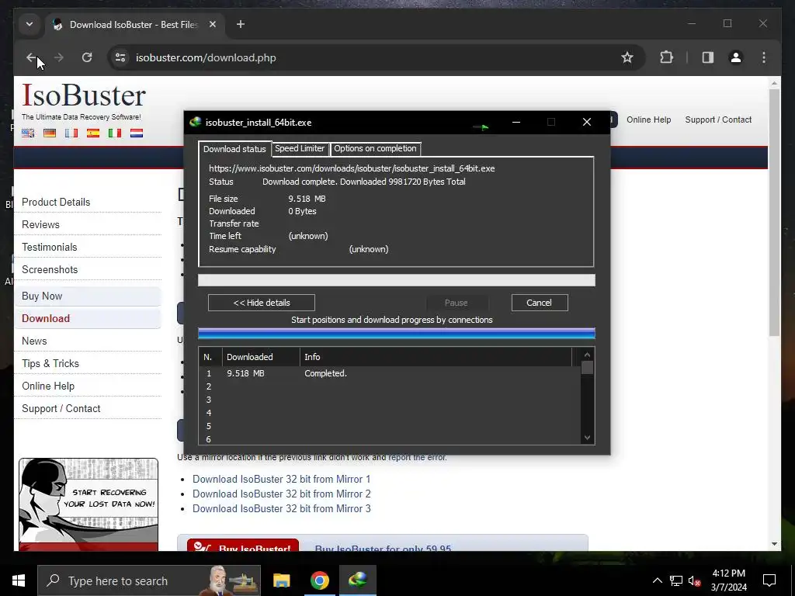Open the Options on completion tab
795x596 pixels.
[x=375, y=148]
